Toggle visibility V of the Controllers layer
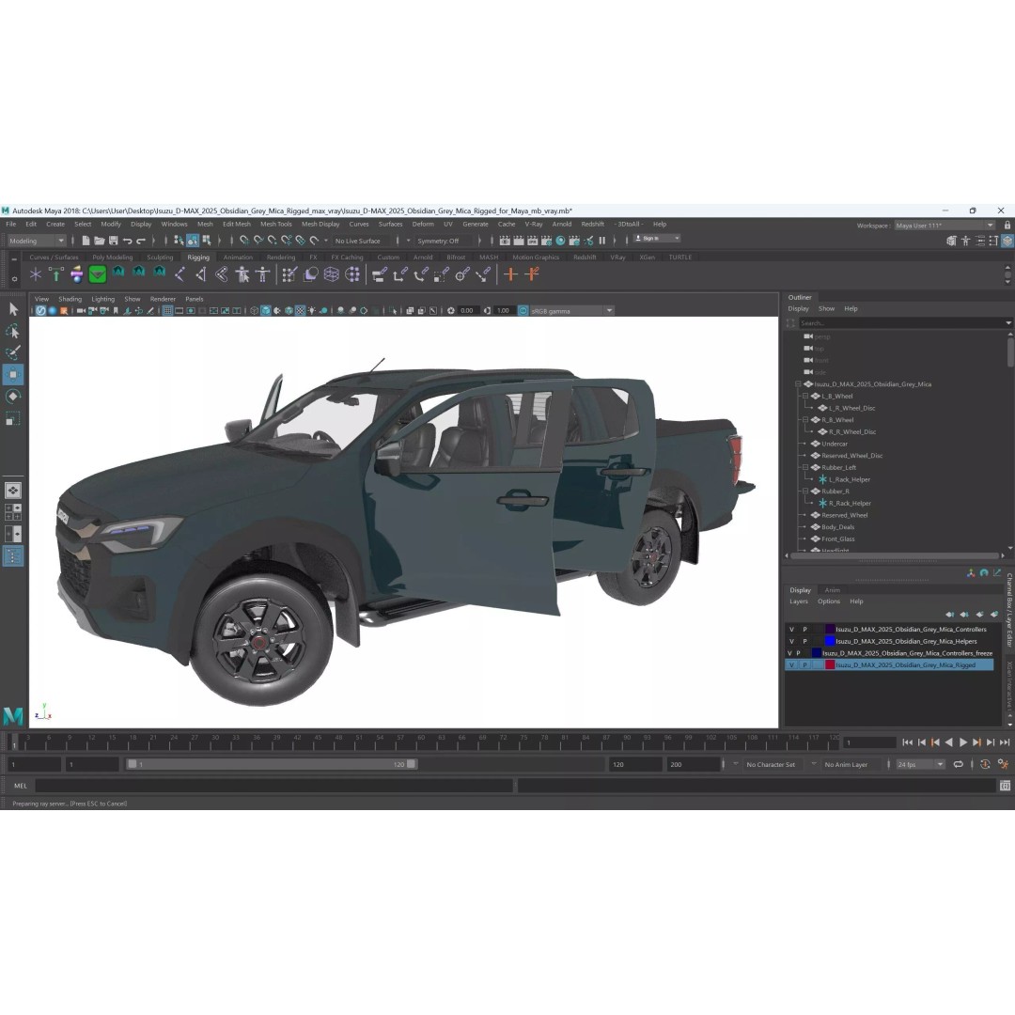 tap(791, 629)
